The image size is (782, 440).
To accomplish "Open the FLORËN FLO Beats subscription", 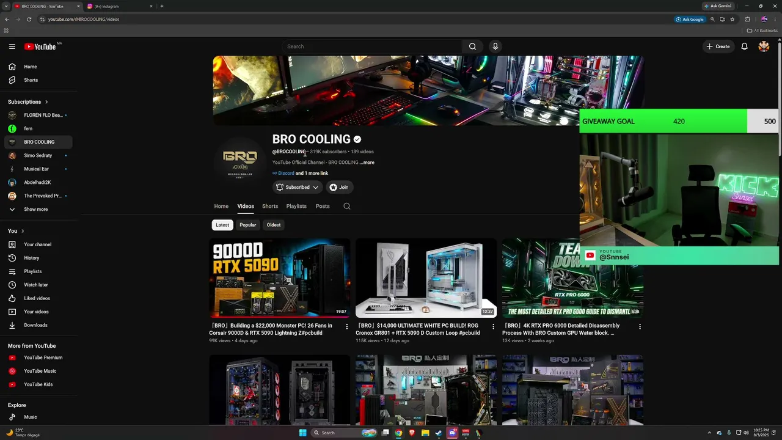I will (38, 115).
